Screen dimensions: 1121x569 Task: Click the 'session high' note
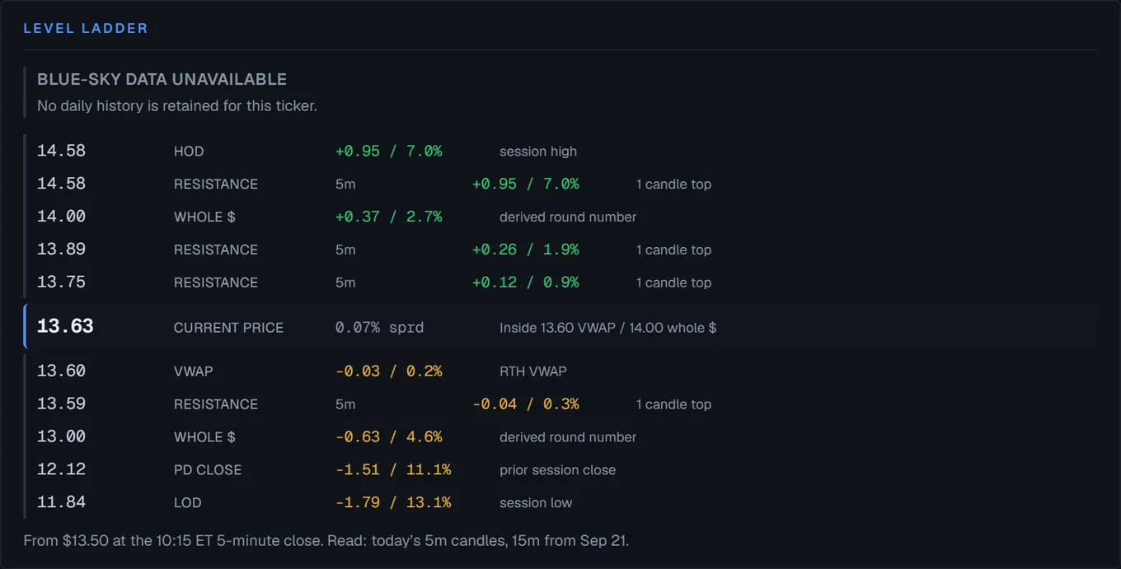[x=538, y=152]
